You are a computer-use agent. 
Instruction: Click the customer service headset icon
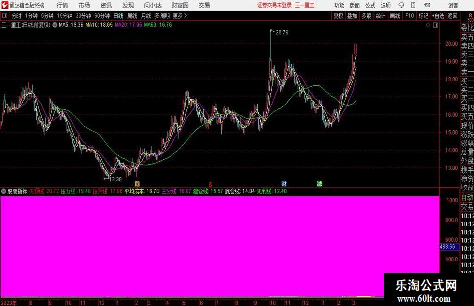(401, 5)
